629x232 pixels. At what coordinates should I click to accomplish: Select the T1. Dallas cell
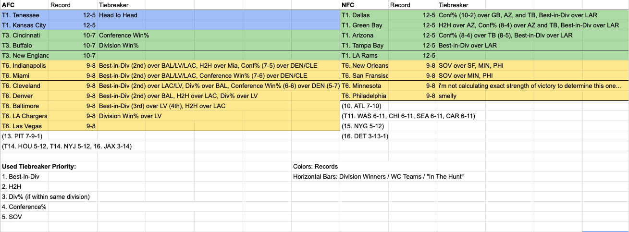coord(363,15)
